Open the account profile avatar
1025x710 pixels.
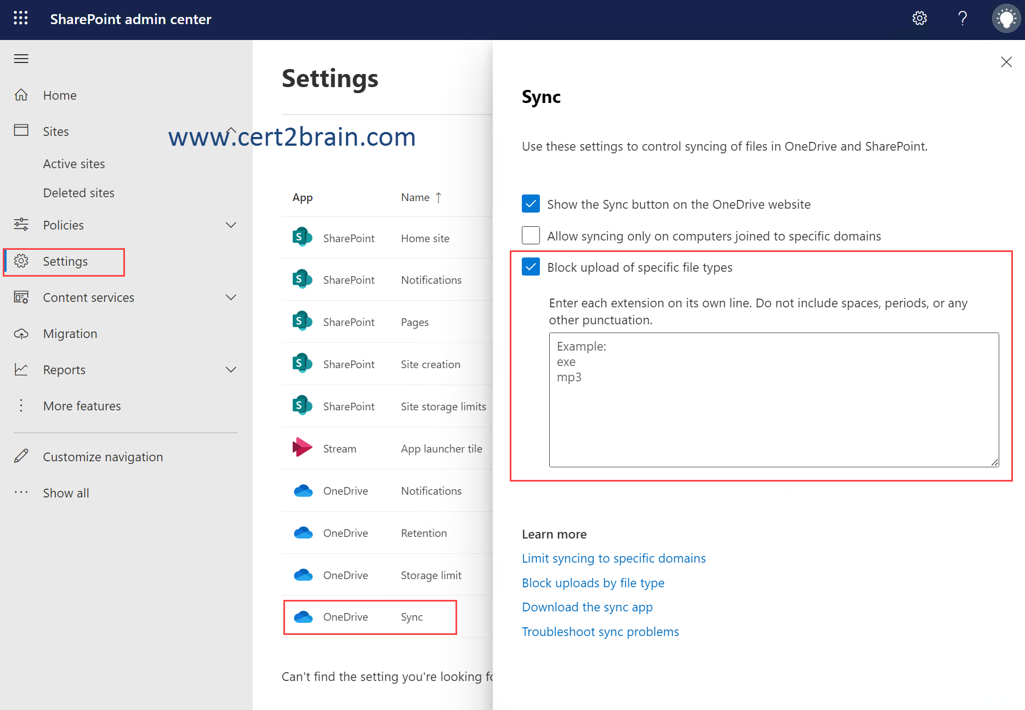point(1006,18)
